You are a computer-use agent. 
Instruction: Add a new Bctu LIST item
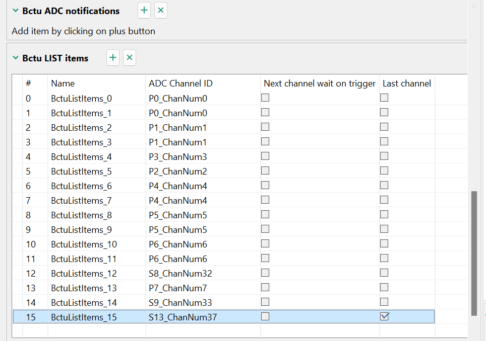[x=113, y=58]
